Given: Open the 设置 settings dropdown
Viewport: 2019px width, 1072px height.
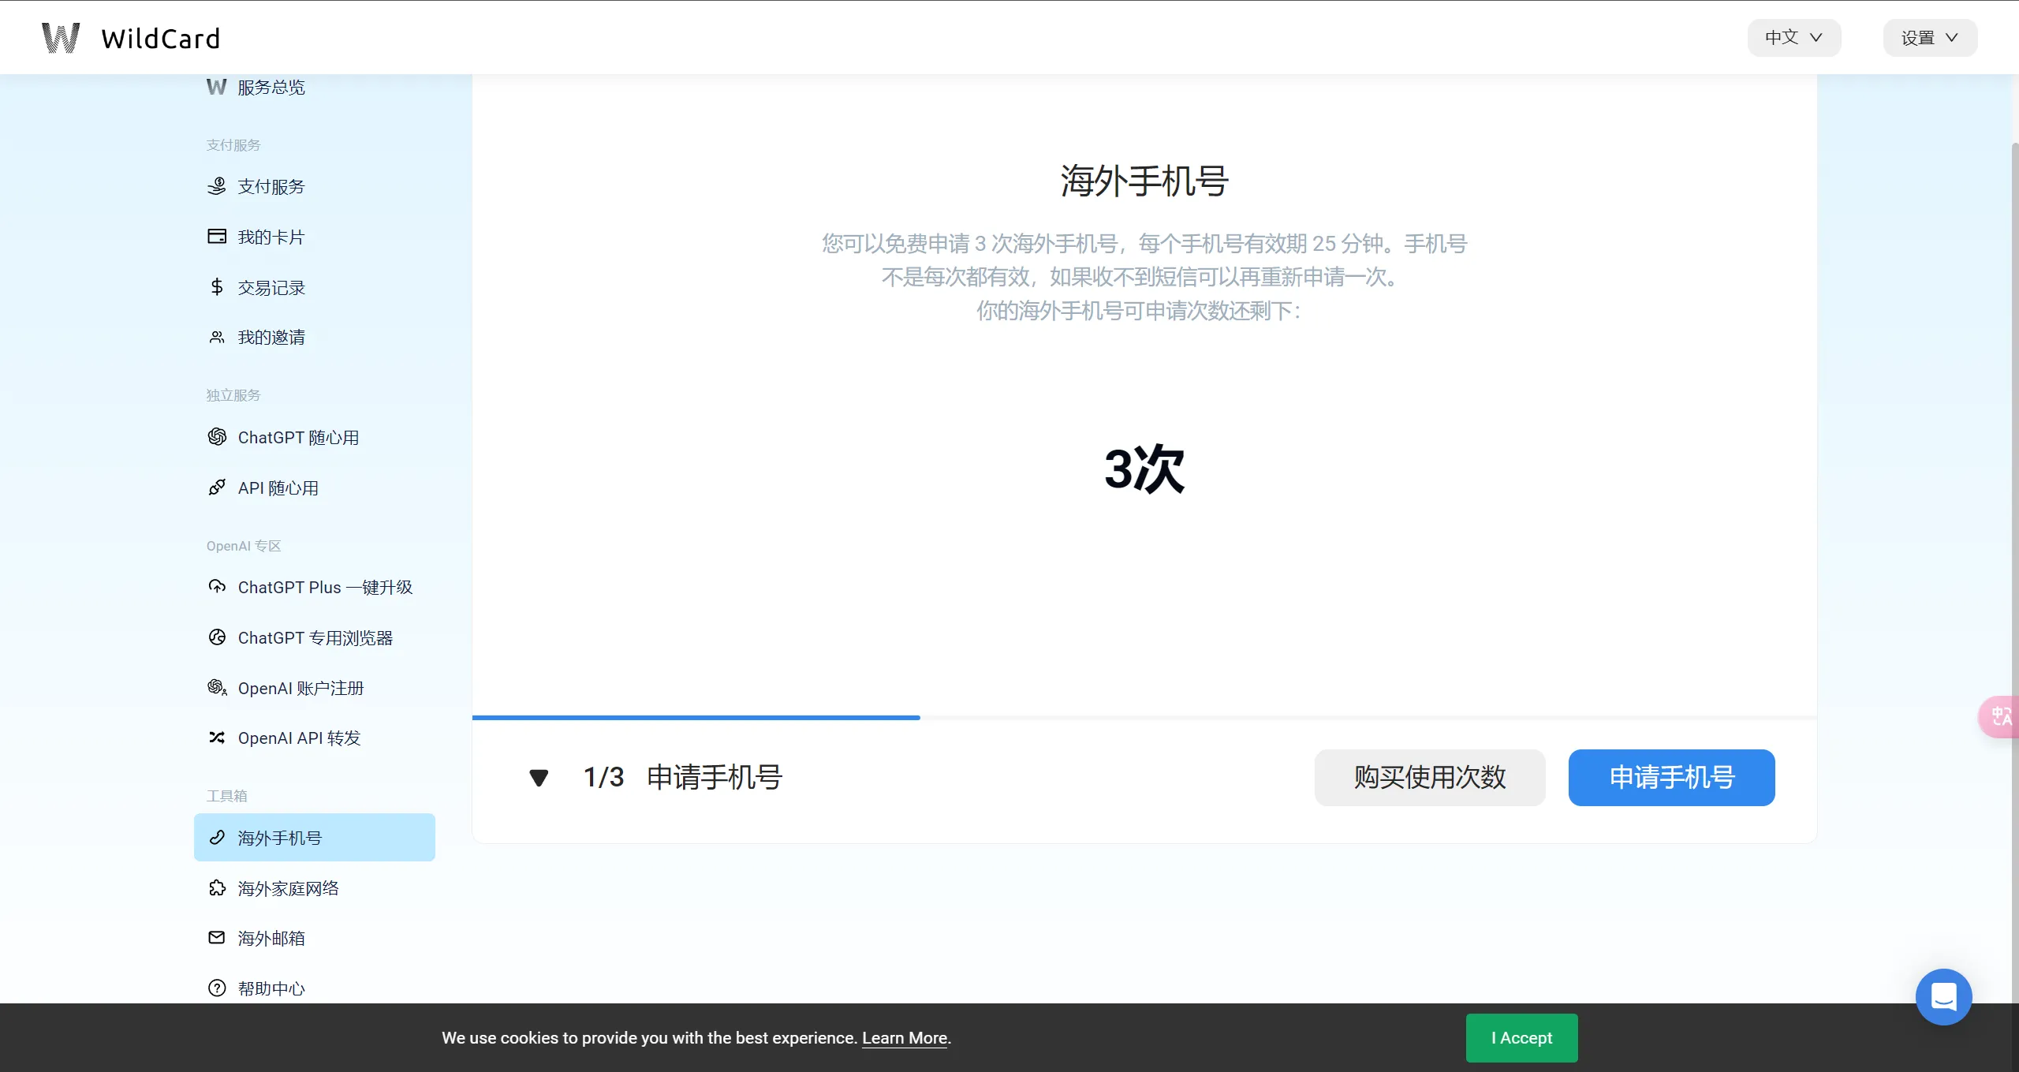Looking at the screenshot, I should point(1929,38).
